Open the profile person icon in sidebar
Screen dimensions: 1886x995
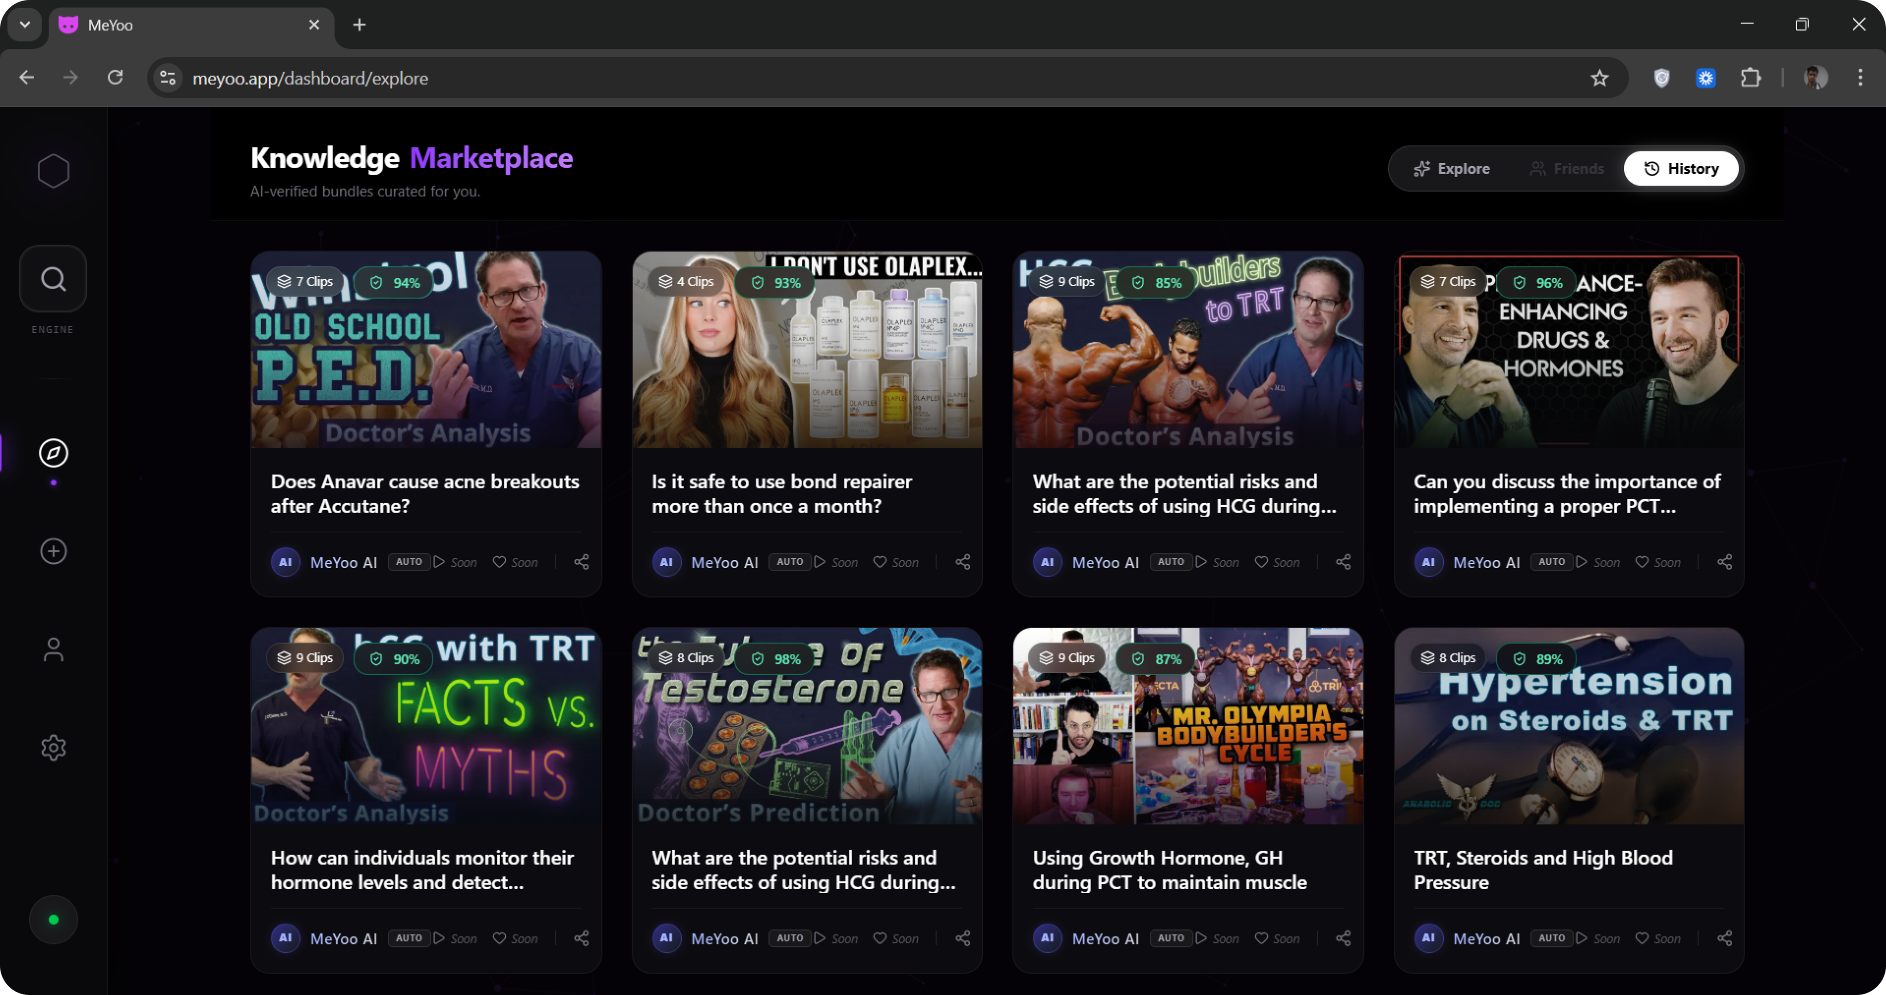(x=53, y=649)
